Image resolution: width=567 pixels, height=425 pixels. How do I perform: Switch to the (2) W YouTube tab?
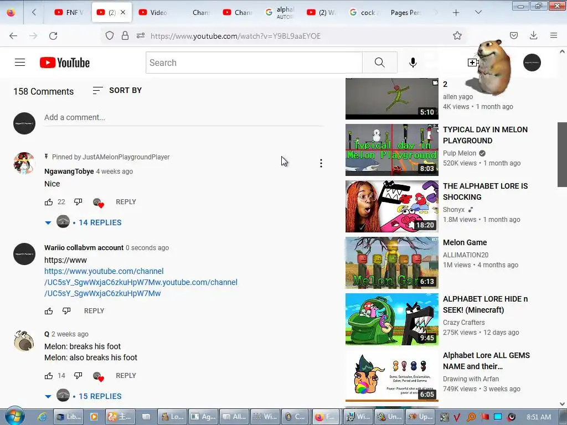(322, 12)
